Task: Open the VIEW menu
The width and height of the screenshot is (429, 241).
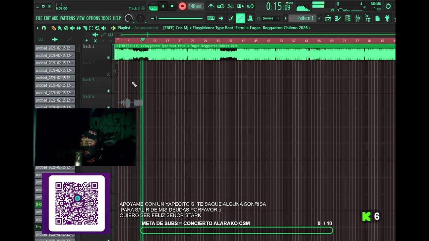Action: click(x=80, y=18)
